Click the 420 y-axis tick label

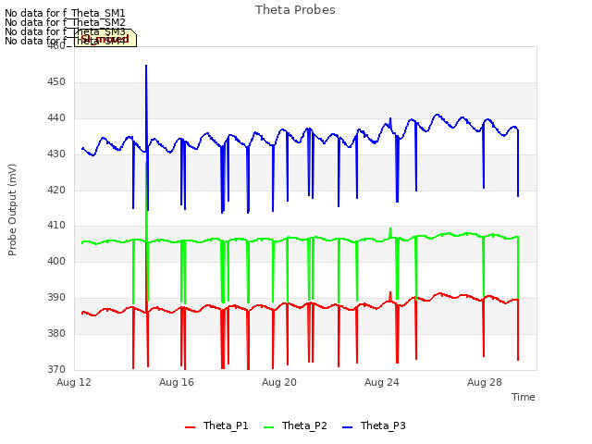coord(56,190)
